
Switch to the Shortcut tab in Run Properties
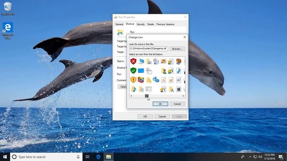pos(130,24)
